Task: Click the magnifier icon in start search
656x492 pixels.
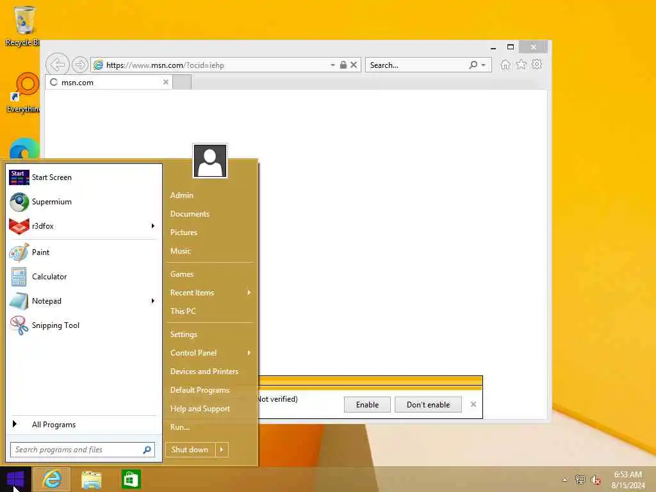Action: tap(147, 450)
